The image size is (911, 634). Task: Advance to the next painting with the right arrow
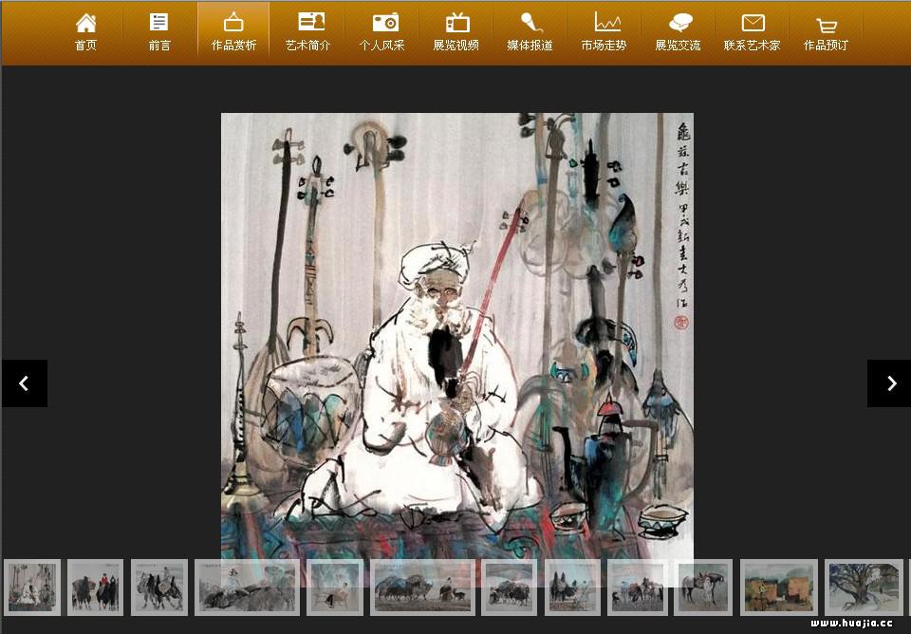[x=889, y=383]
